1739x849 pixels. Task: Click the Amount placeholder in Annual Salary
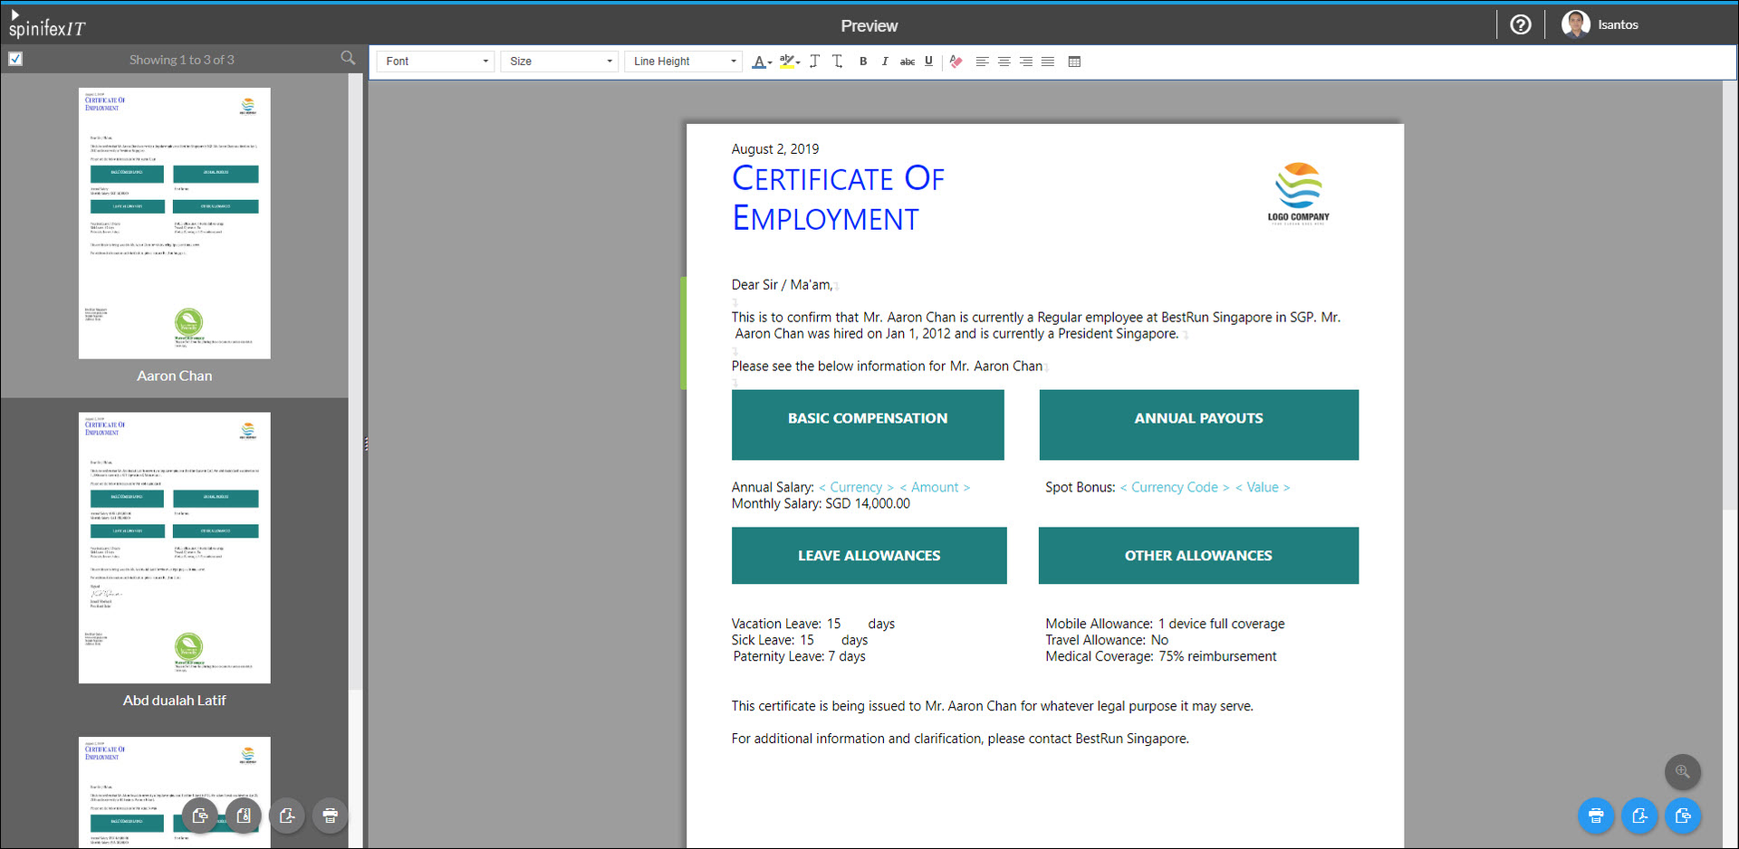coord(935,487)
